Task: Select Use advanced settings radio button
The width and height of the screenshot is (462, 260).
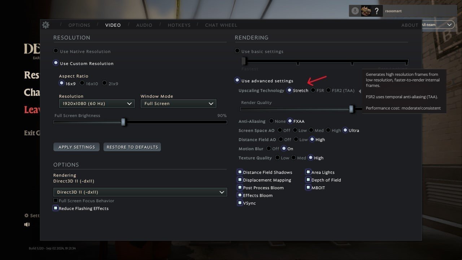Action: tap(237, 80)
